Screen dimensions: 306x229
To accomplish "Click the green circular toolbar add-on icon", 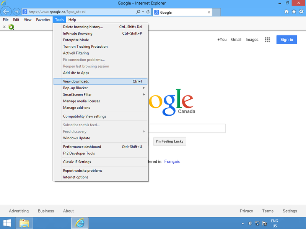I will coord(11,27).
